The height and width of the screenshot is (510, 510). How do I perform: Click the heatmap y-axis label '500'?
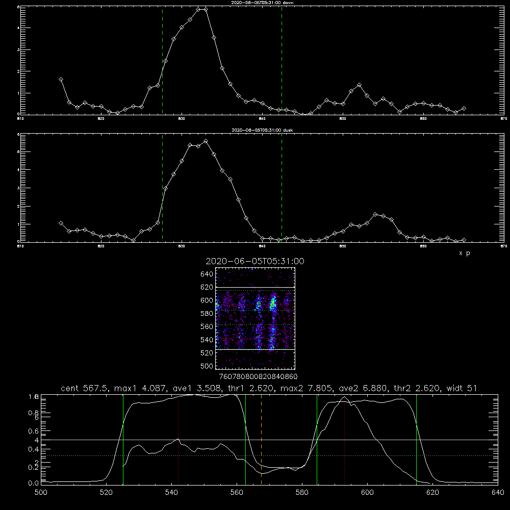pyautogui.click(x=207, y=366)
